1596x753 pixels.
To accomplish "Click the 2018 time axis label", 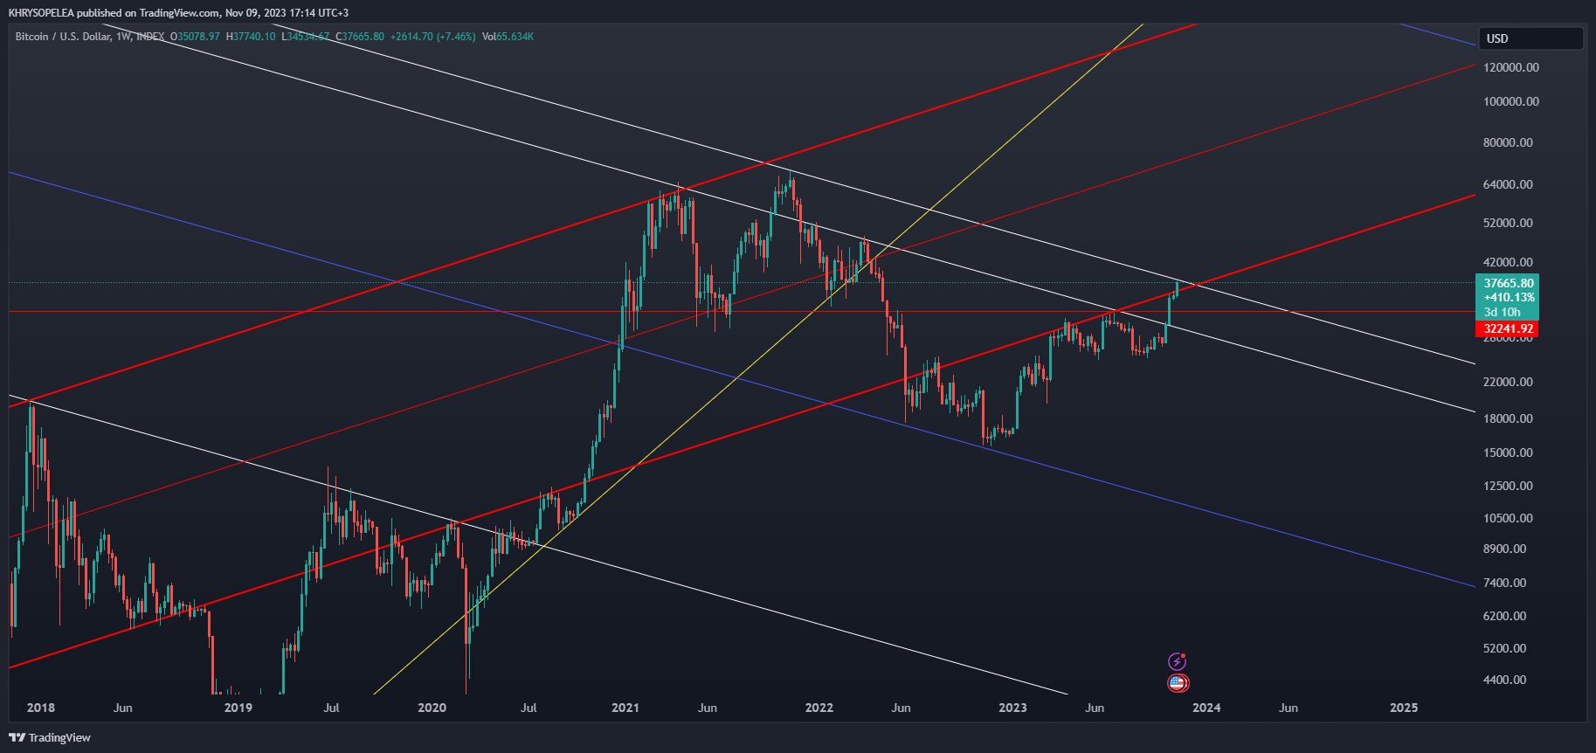I will (41, 708).
